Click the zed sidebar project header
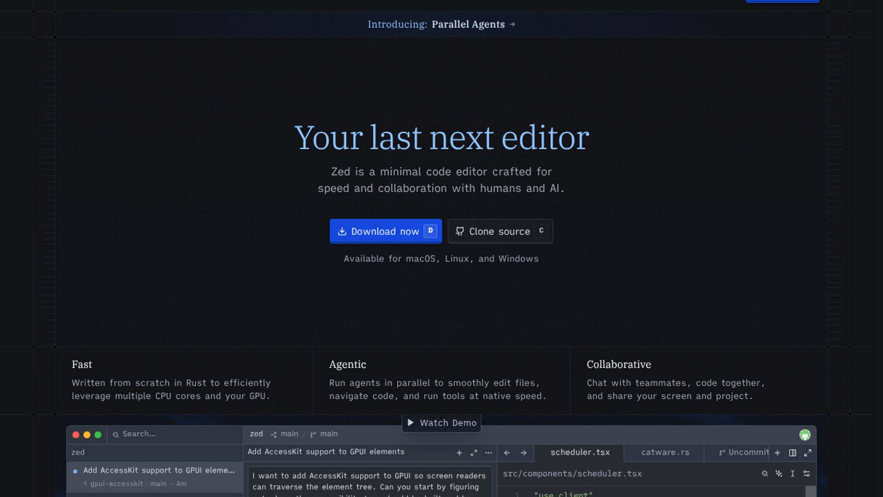The height and width of the screenshot is (497, 883). point(78,452)
